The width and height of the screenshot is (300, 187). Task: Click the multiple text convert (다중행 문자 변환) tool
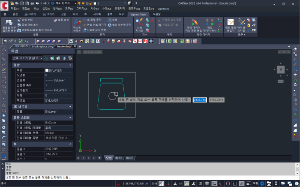(x=95, y=30)
